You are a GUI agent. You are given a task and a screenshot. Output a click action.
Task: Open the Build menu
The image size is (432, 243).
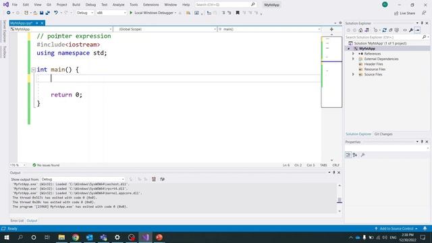coord(76,5)
